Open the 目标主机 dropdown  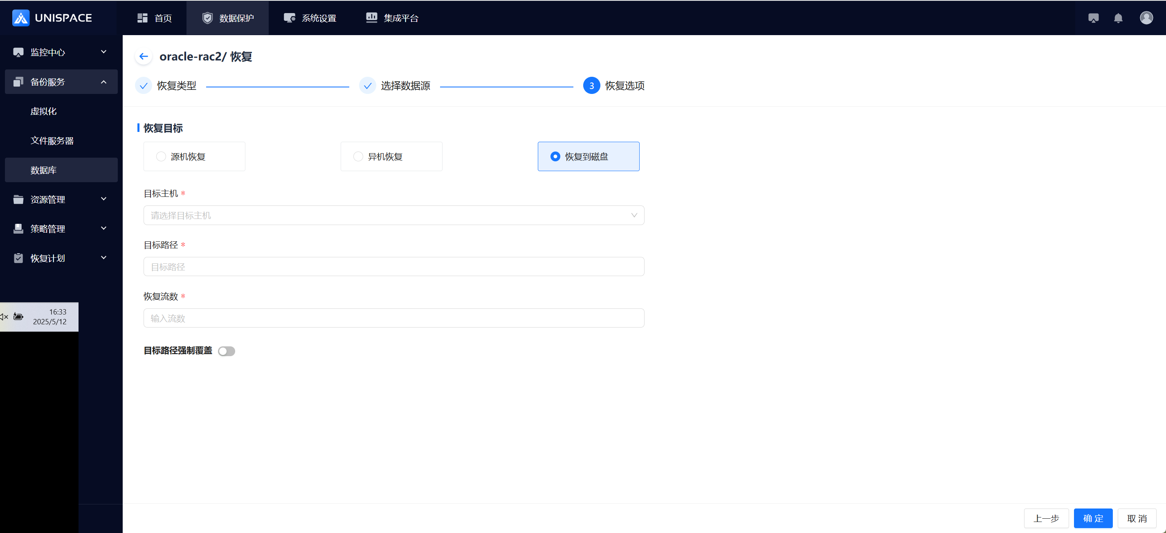[x=393, y=215]
